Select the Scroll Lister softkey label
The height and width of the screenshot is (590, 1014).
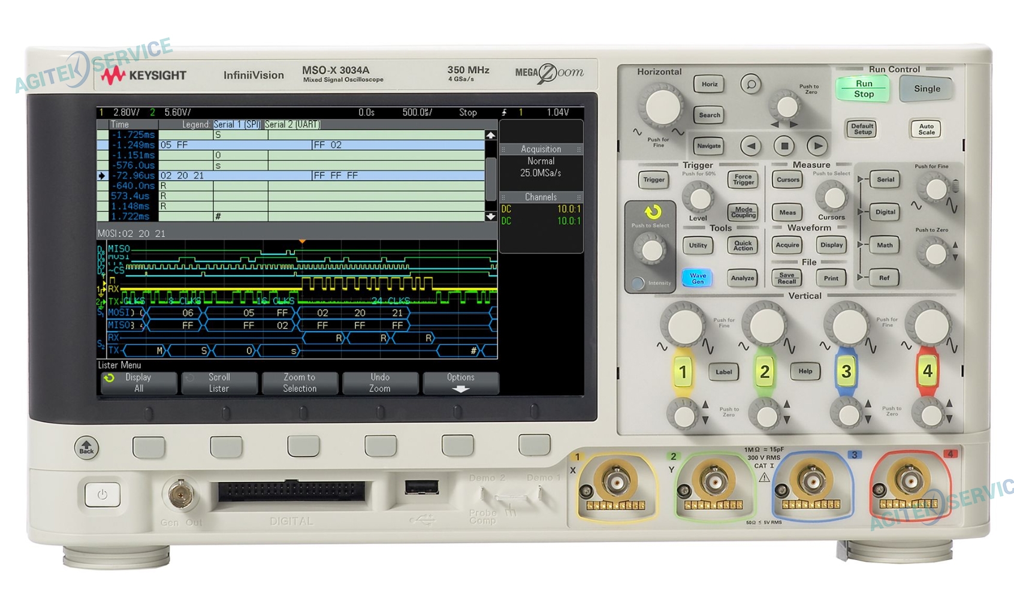point(219,383)
